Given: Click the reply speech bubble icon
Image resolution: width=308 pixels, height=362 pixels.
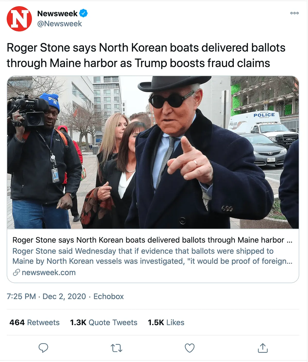Looking at the screenshot, I should tap(43, 348).
